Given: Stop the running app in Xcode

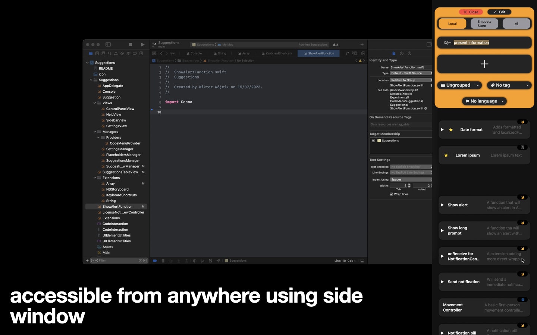Looking at the screenshot, I should (130, 44).
